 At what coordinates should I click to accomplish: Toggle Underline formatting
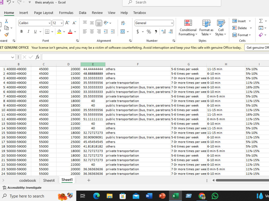(x=35, y=31)
